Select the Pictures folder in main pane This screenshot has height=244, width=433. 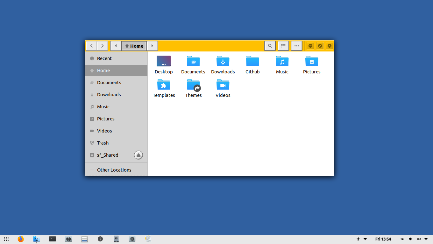click(x=312, y=61)
